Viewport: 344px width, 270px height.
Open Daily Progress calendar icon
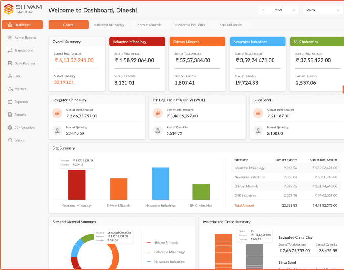[10, 63]
